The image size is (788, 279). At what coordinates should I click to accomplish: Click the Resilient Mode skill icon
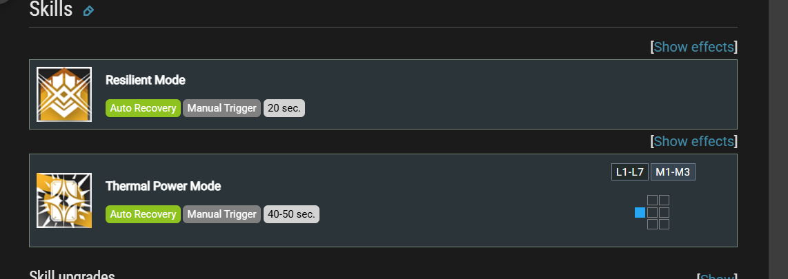[x=64, y=94]
